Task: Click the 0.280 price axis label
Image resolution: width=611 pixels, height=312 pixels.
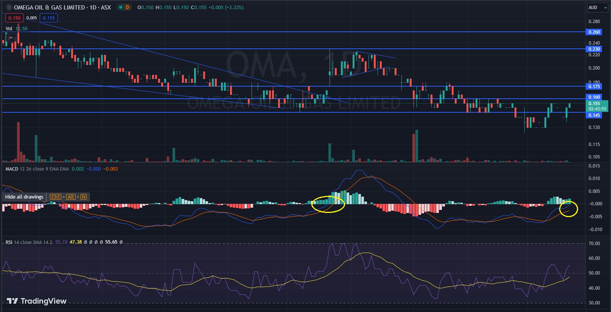Action: (x=594, y=22)
